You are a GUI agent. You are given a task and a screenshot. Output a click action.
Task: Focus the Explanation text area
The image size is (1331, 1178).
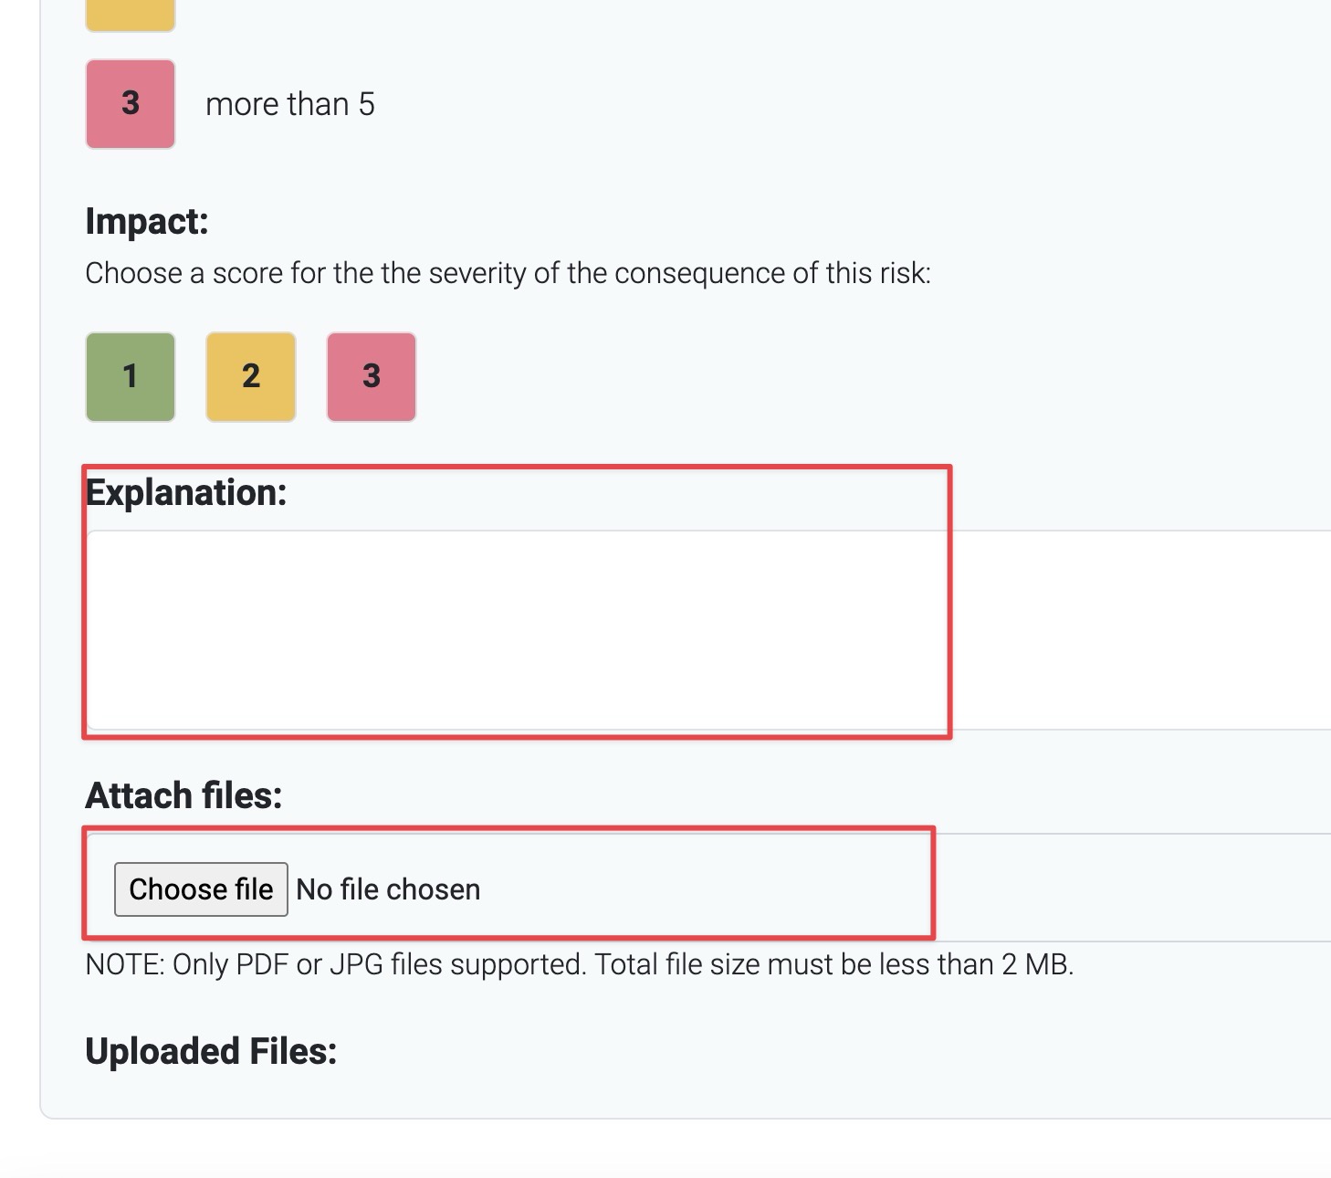point(639,630)
